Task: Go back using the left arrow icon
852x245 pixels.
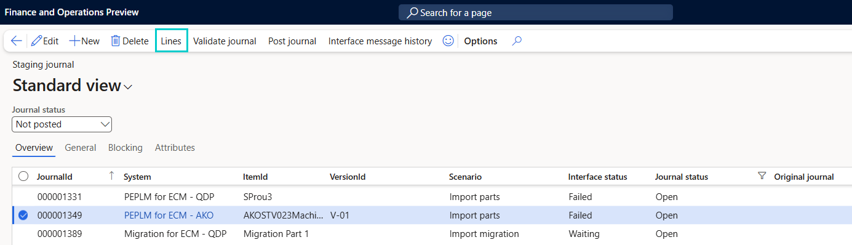Action: [x=17, y=41]
